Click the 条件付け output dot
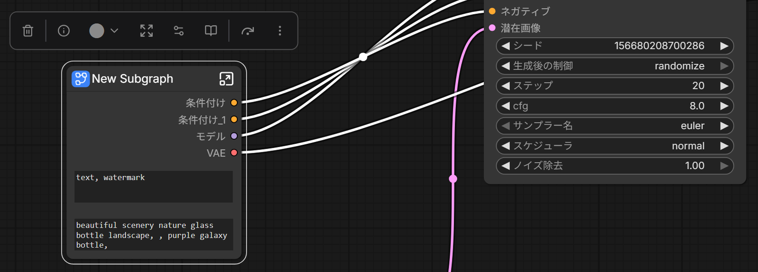Viewport: 758px width, 272px height. click(x=234, y=103)
